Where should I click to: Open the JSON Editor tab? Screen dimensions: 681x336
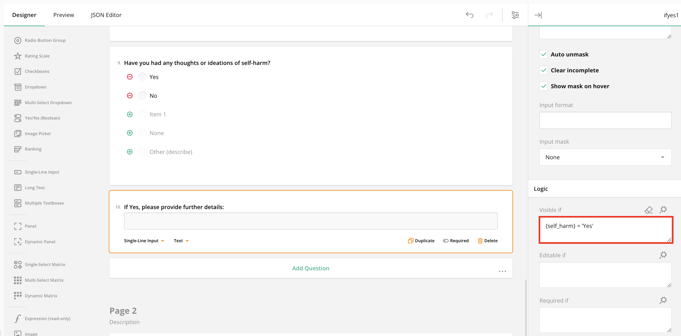[x=106, y=15]
